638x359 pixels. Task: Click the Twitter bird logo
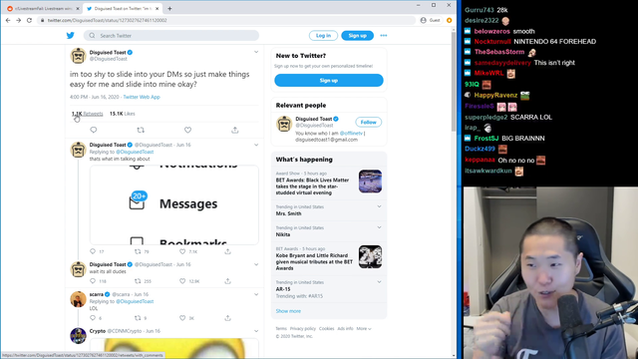pos(71,36)
